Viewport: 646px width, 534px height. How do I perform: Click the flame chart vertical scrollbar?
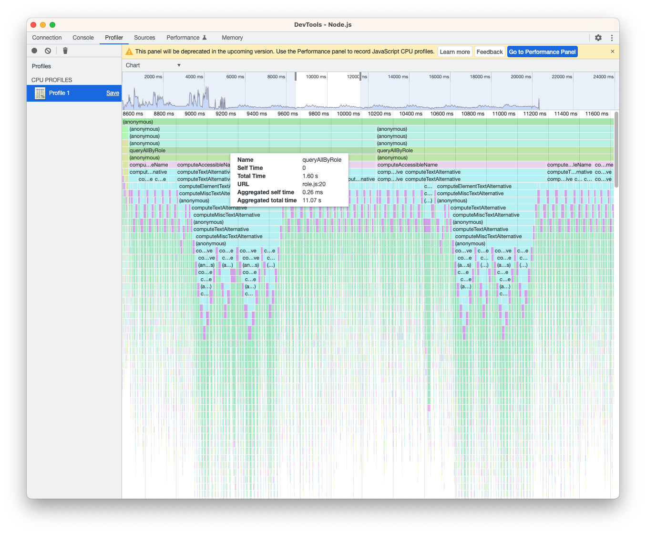click(616, 149)
